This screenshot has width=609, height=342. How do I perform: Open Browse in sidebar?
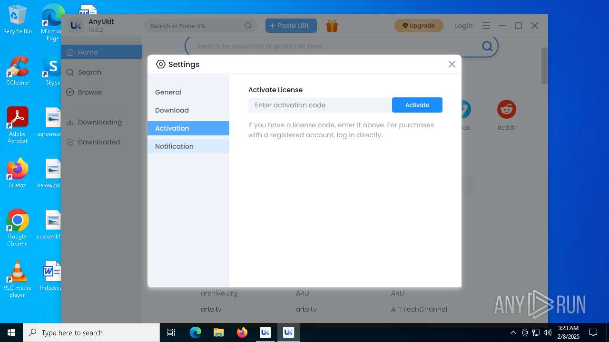(x=101, y=92)
